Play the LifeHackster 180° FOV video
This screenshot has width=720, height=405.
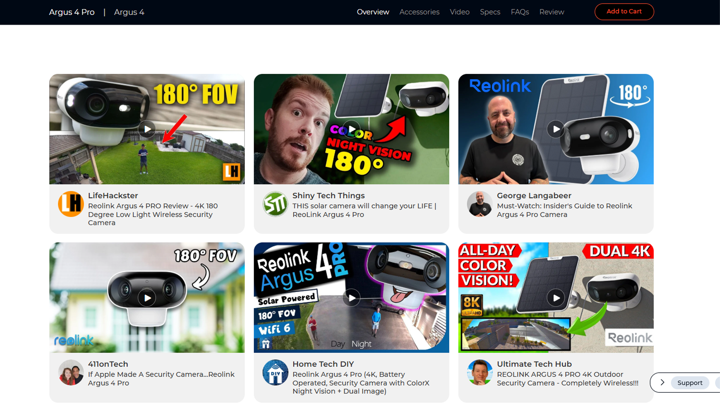tap(147, 129)
